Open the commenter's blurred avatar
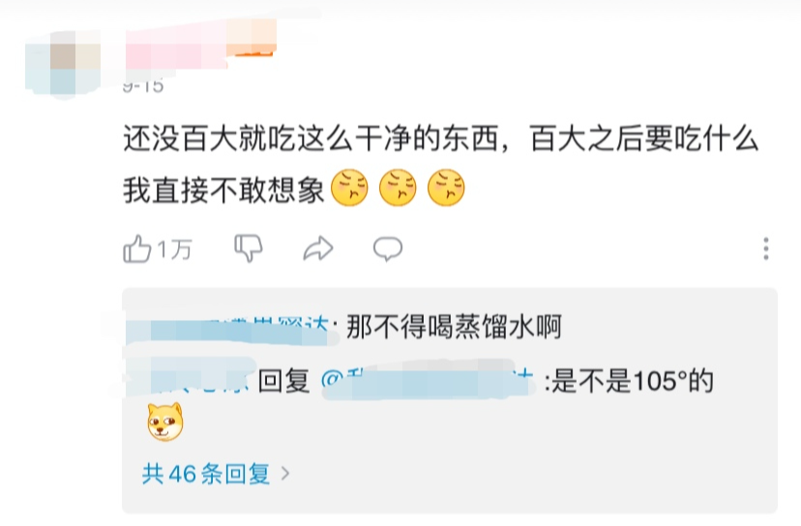This screenshot has height=526, width=801. pyautogui.click(x=63, y=63)
